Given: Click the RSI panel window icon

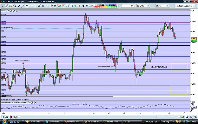Looking at the screenshot, I should click(32, 102).
